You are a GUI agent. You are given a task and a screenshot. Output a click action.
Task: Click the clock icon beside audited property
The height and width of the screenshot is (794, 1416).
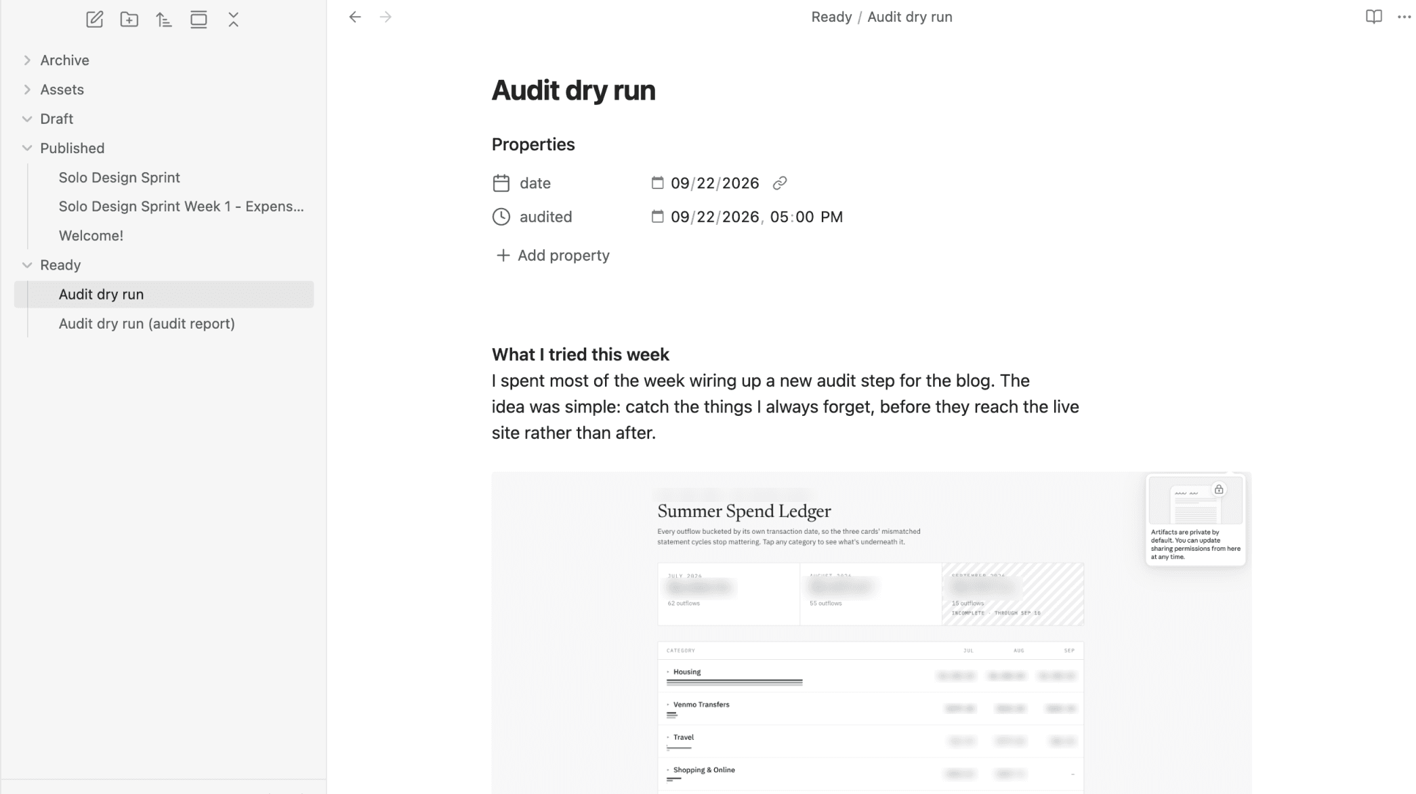[501, 217]
